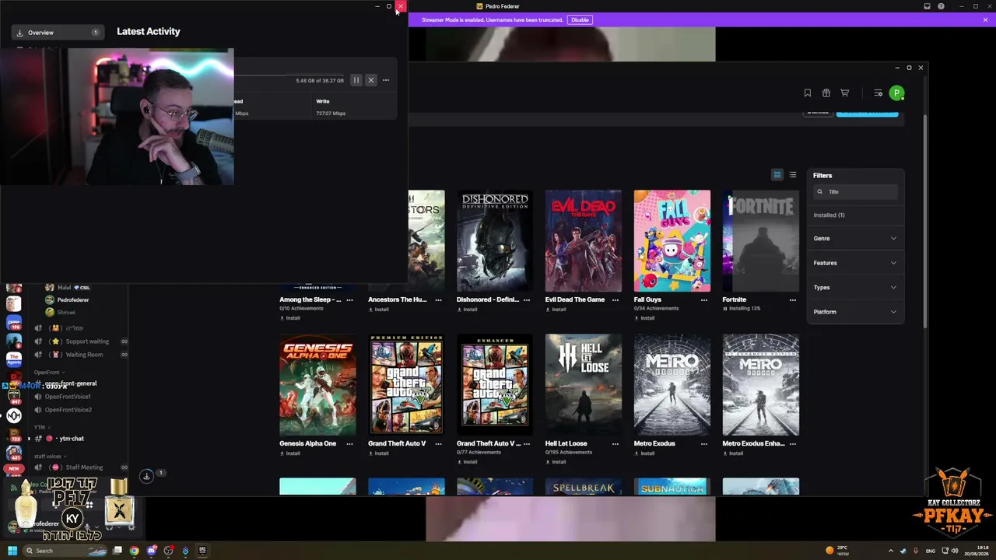Open the Windows Start menu
This screenshot has height=560, width=996.
point(12,551)
